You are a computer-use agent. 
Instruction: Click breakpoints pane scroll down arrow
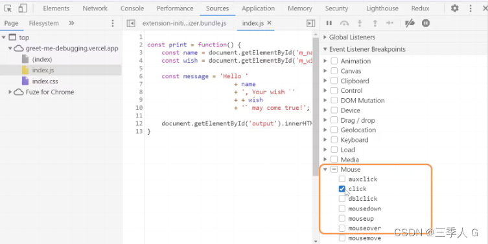(316, 241)
